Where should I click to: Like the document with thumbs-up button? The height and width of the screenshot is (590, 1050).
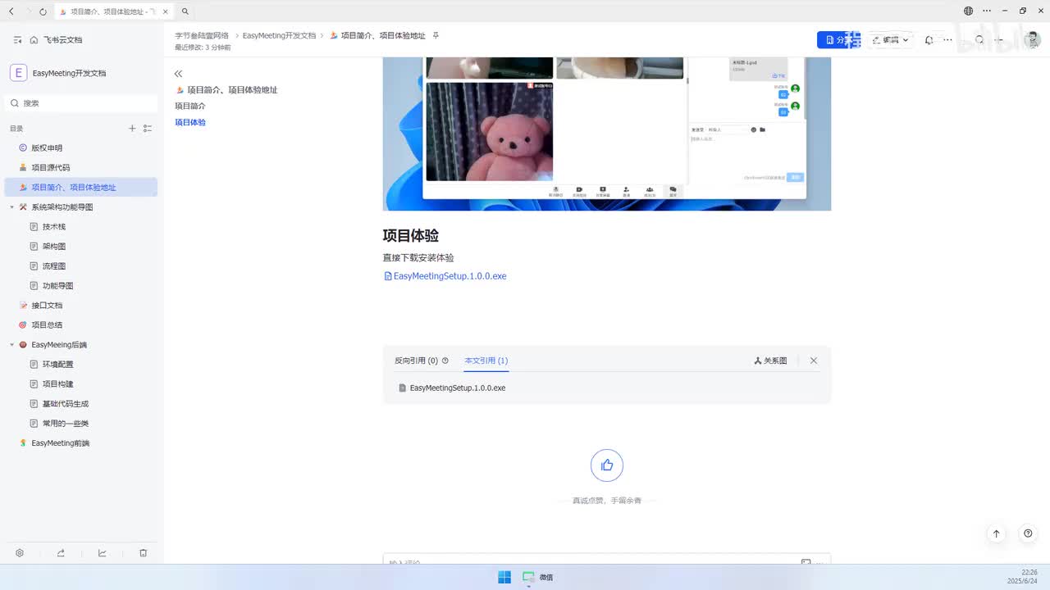pos(607,465)
